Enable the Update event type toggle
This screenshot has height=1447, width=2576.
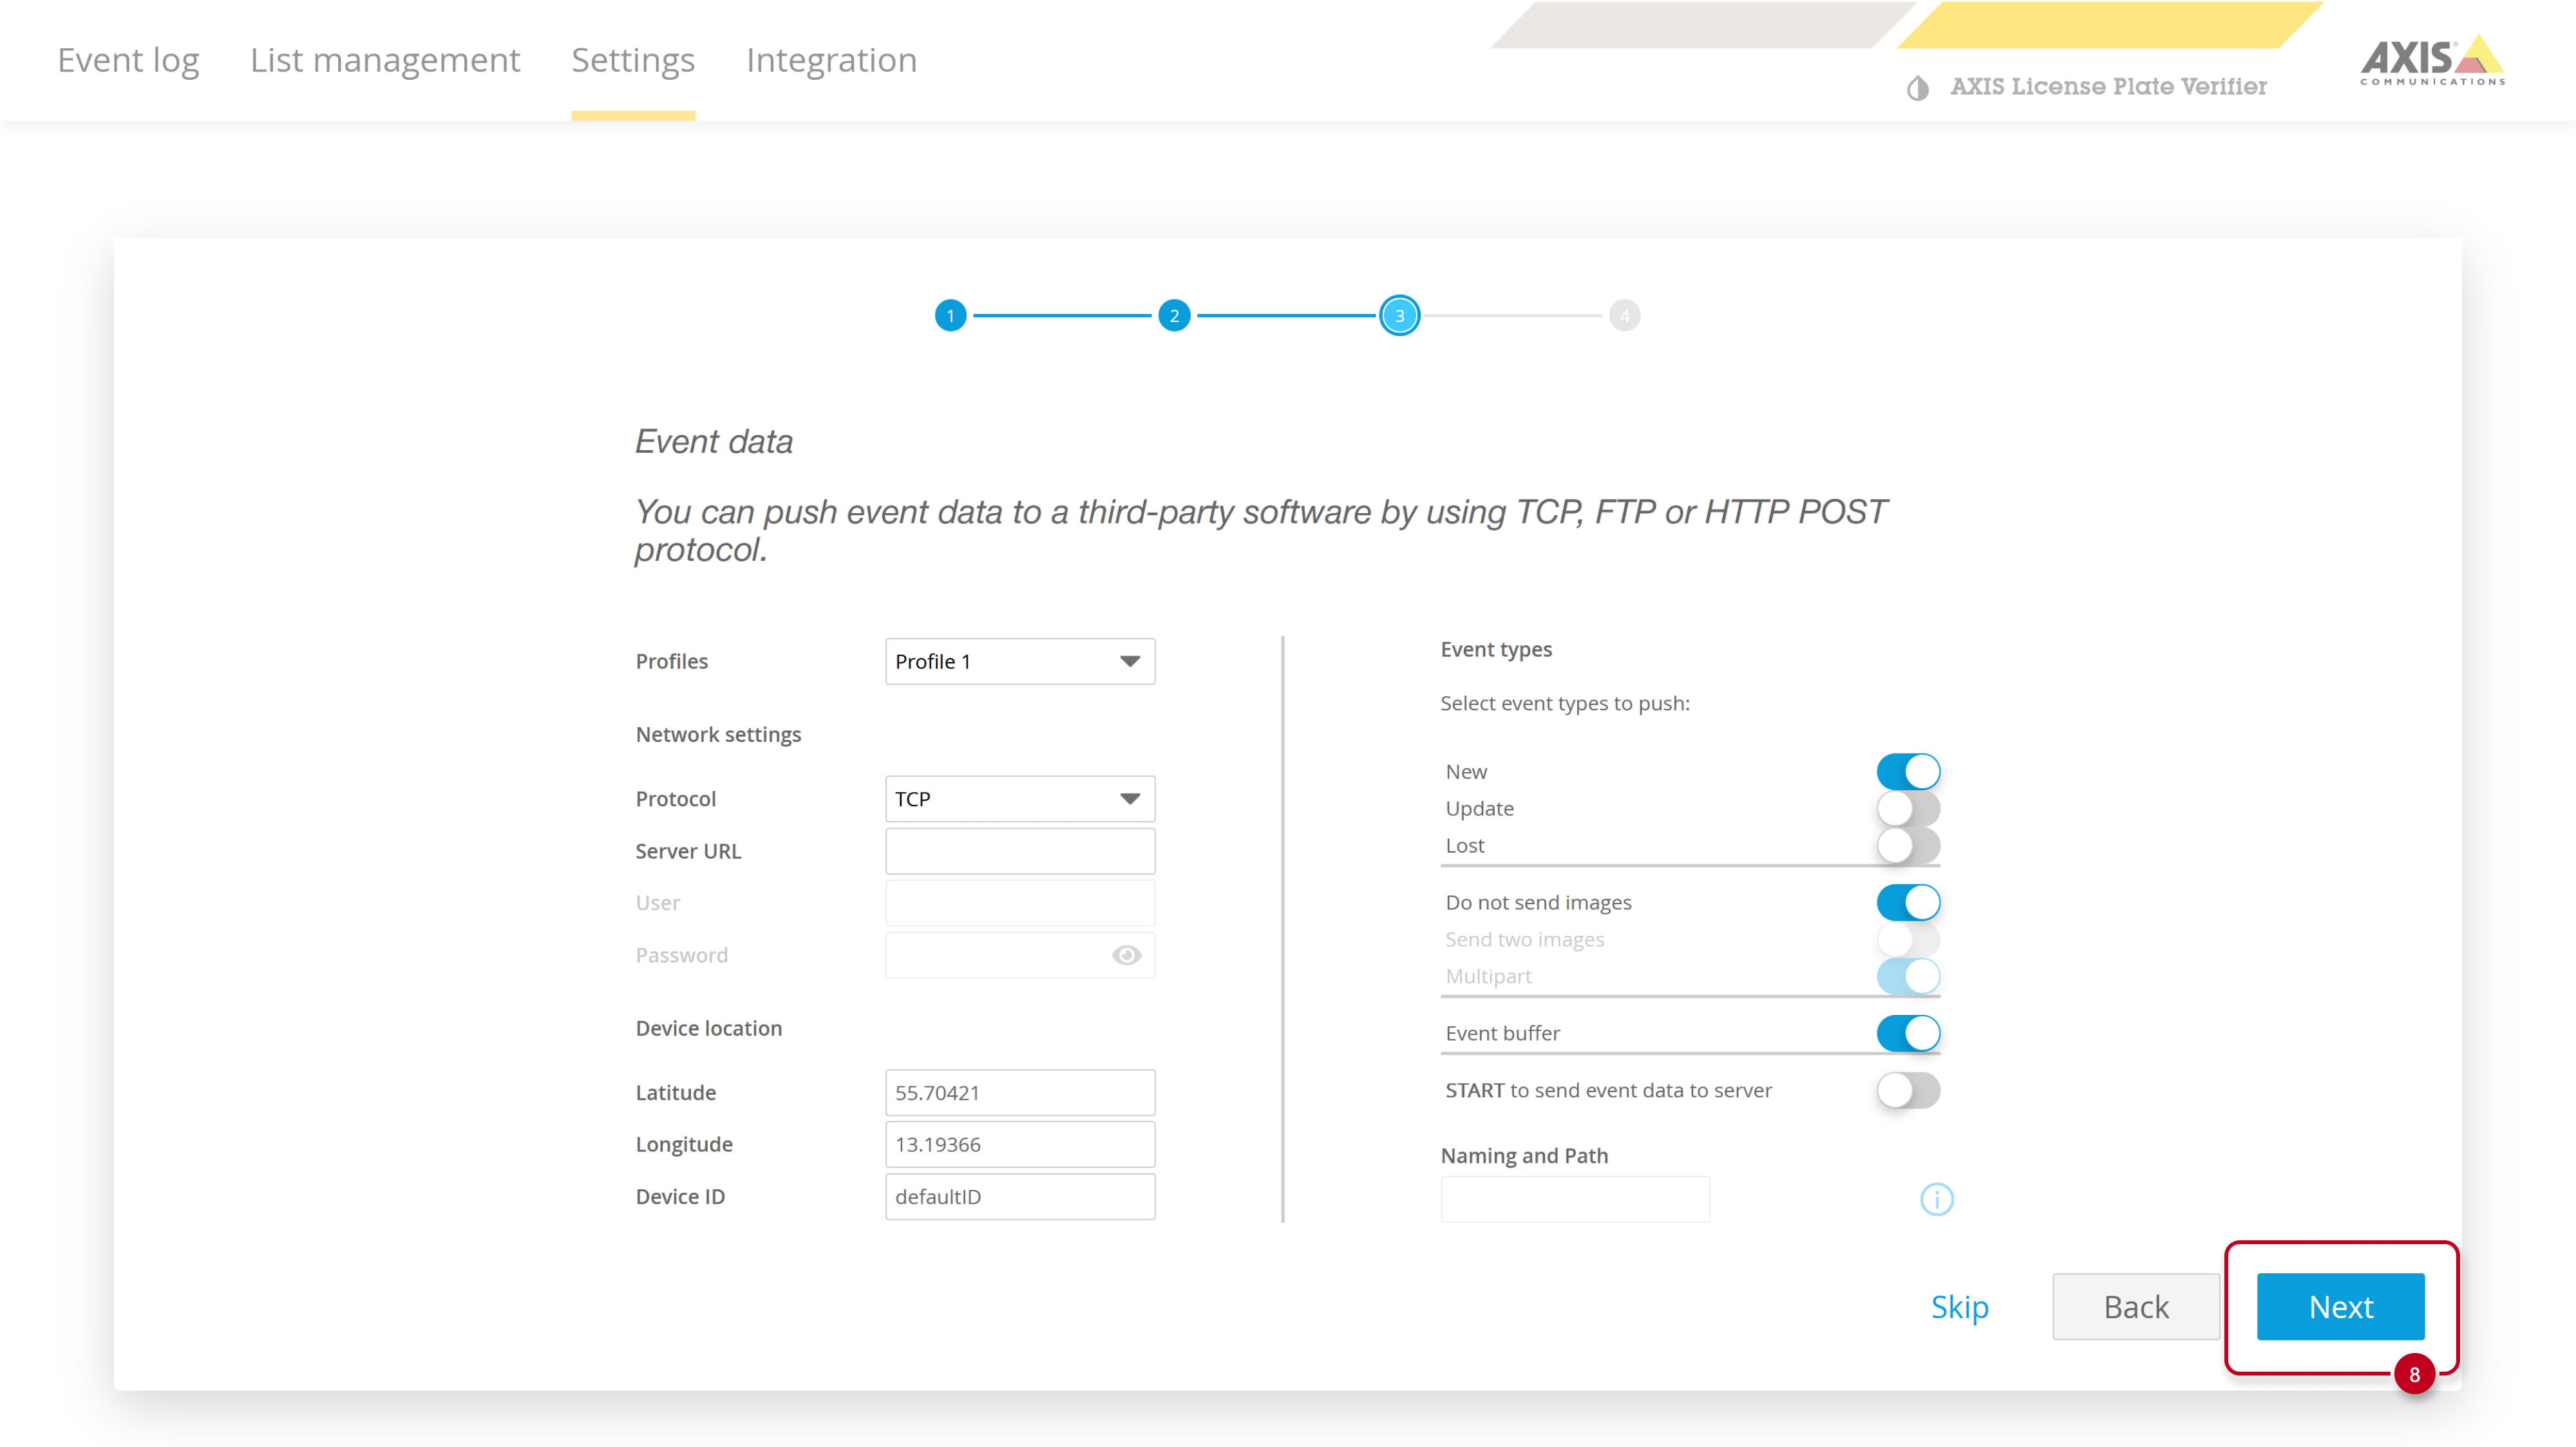(x=1908, y=808)
